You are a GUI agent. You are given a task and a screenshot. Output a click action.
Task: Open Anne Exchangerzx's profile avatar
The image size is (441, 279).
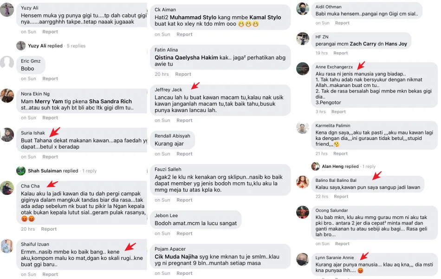303,69
